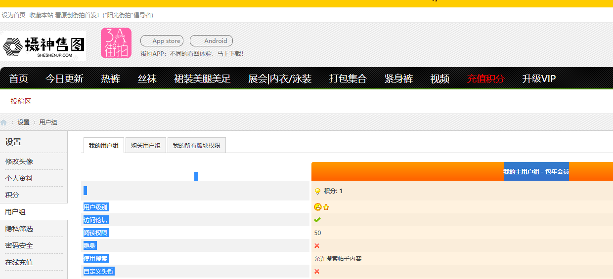This screenshot has width=613, height=279.
Task: Click the 阅读权限 row label
Action: point(95,233)
